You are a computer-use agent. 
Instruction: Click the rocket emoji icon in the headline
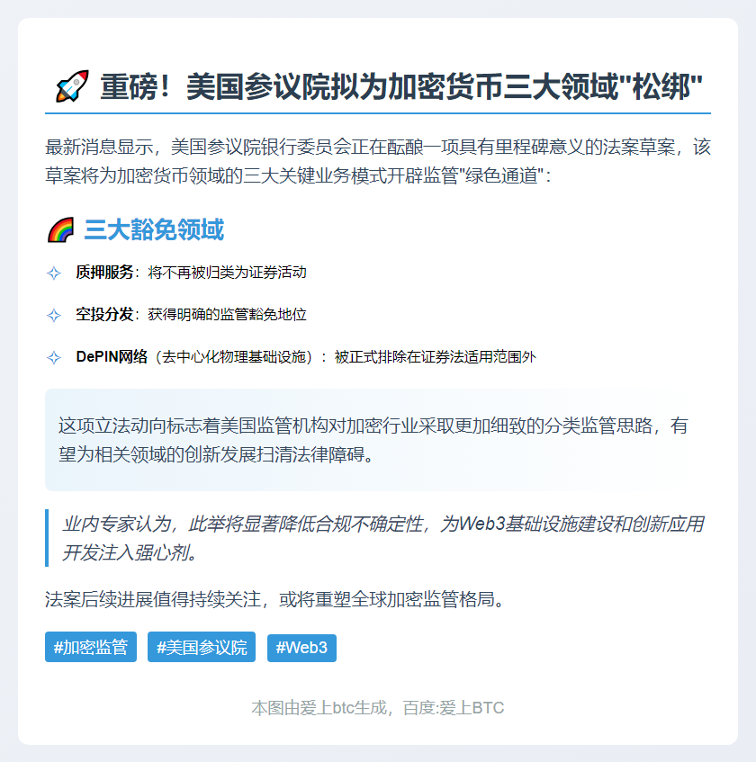tap(72, 86)
